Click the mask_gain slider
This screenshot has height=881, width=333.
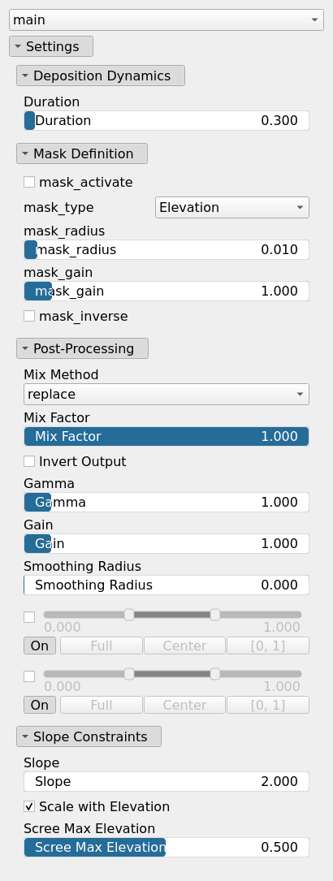(x=166, y=291)
